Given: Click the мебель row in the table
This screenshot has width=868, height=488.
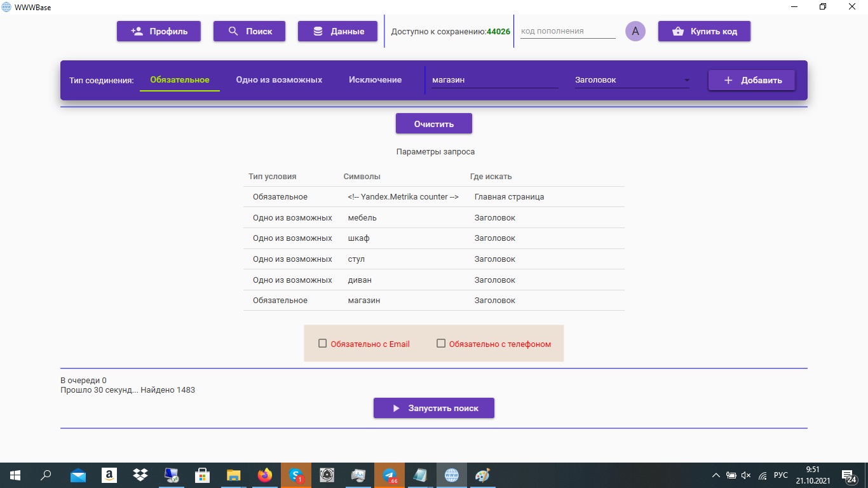Looking at the screenshot, I should coord(434,218).
